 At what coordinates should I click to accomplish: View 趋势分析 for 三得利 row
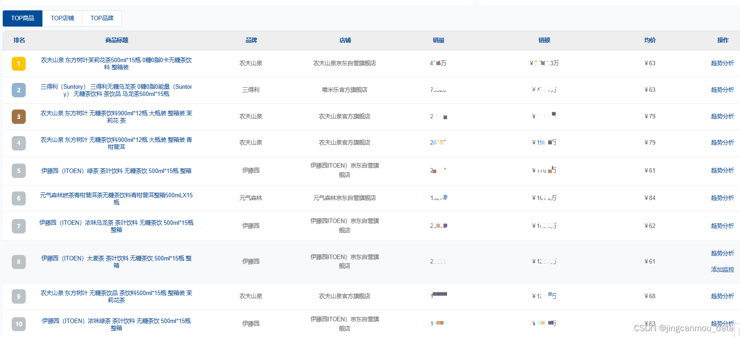click(722, 90)
